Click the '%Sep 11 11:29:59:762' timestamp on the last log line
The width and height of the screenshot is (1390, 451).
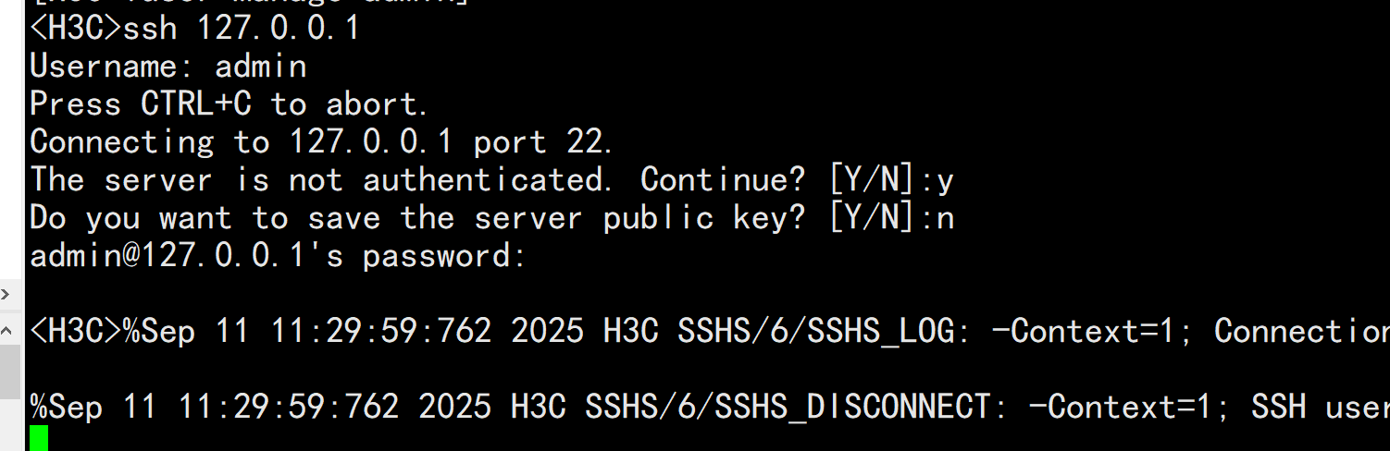[x=214, y=407]
